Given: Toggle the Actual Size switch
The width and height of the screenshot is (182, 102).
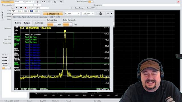Looking at the screenshot, I should pos(52,24).
